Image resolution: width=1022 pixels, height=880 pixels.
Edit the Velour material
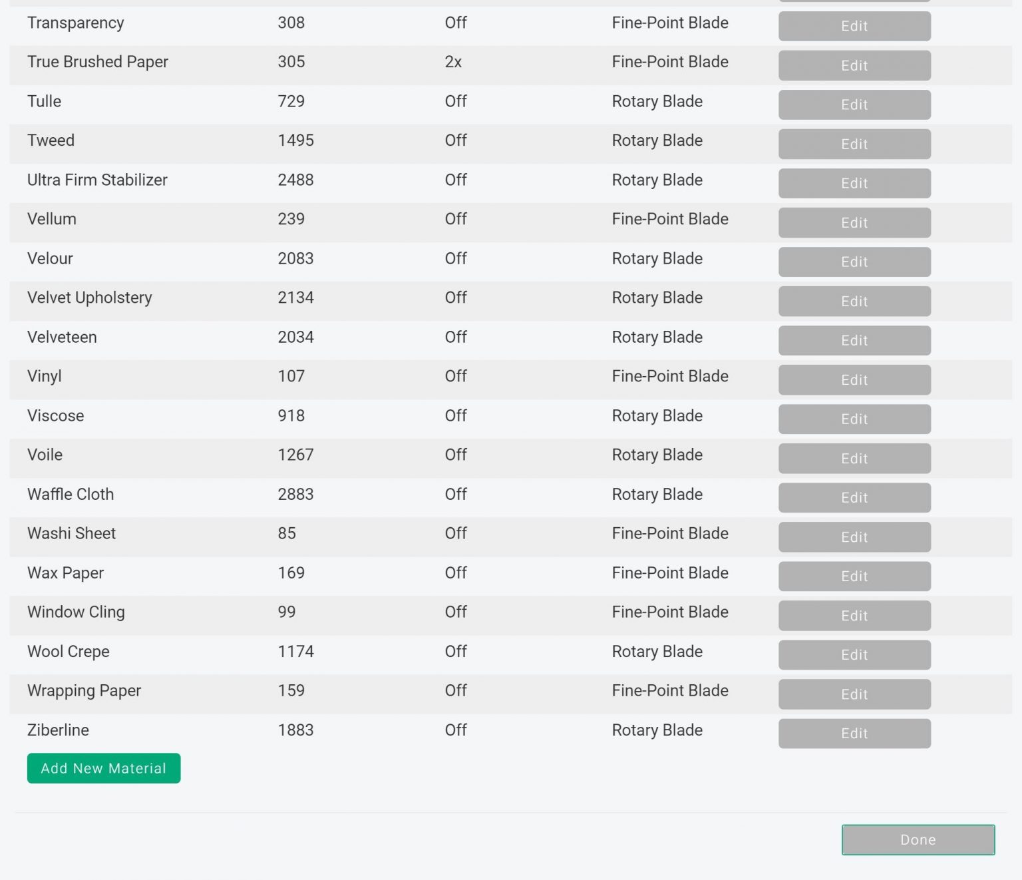[854, 262]
